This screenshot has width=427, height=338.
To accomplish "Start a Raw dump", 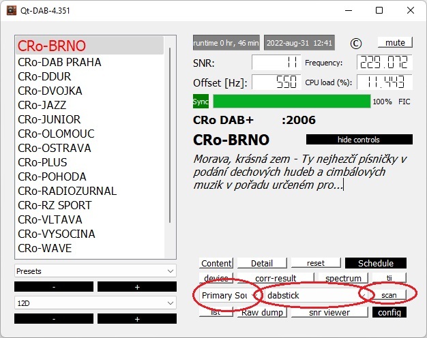I will [x=262, y=312].
